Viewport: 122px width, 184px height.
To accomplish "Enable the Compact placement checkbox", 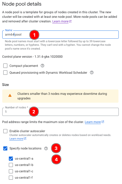I will coord(5,66).
